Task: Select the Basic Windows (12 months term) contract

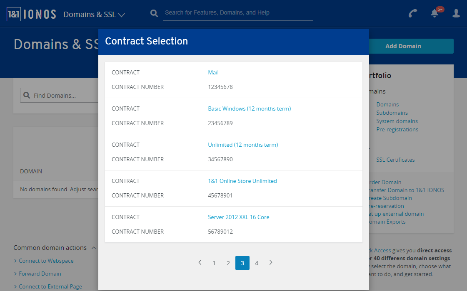Action: [249, 109]
